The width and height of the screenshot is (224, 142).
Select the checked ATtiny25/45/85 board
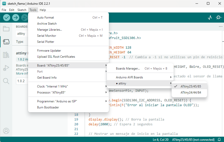click(x=191, y=86)
